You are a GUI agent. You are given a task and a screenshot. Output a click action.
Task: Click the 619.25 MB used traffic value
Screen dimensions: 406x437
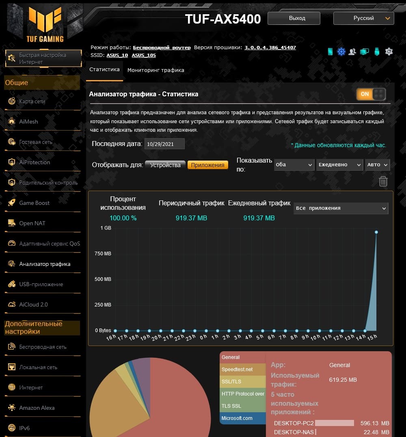pyautogui.click(x=343, y=380)
